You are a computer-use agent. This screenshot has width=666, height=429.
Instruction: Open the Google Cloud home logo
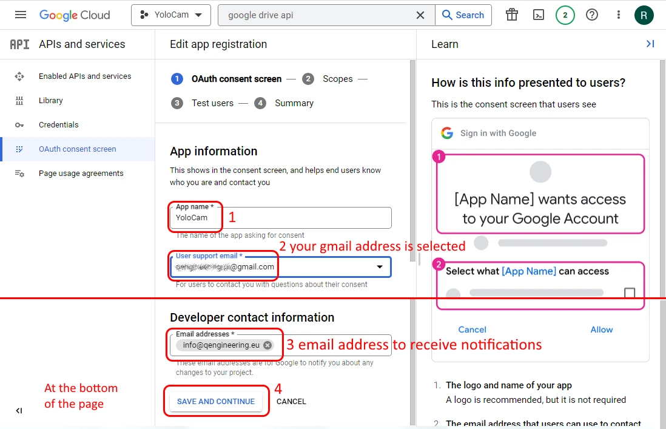click(75, 15)
